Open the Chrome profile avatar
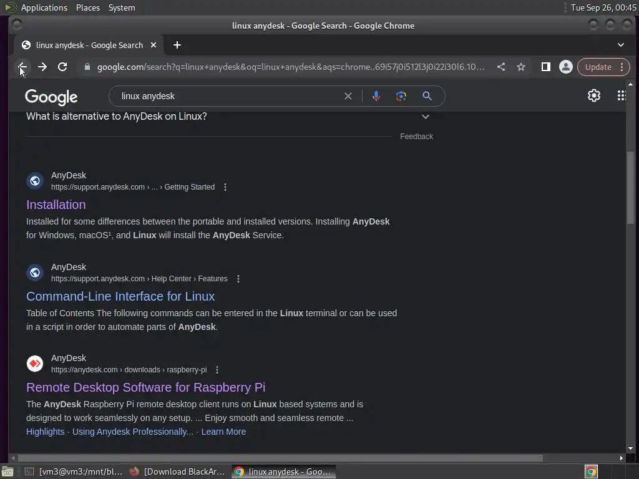639x479 pixels. pyautogui.click(x=565, y=67)
